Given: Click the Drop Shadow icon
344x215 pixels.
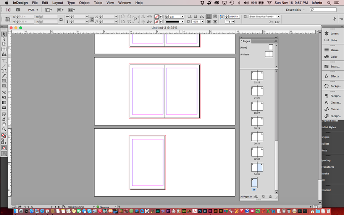Looking at the screenshot, I should pos(195,17).
